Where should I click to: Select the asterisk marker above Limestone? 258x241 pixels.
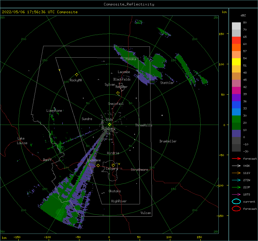54,108
